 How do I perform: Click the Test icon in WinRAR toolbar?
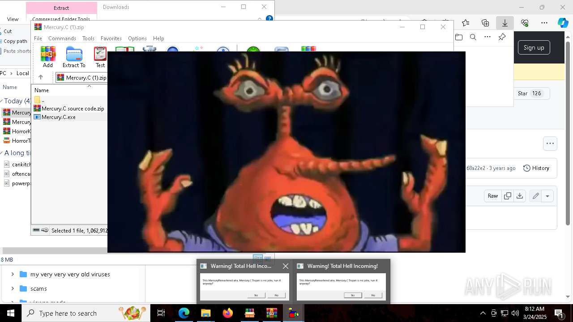pyautogui.click(x=100, y=57)
